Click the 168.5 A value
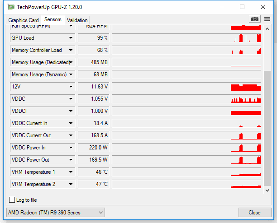The image size is (277, 223). 94,135
